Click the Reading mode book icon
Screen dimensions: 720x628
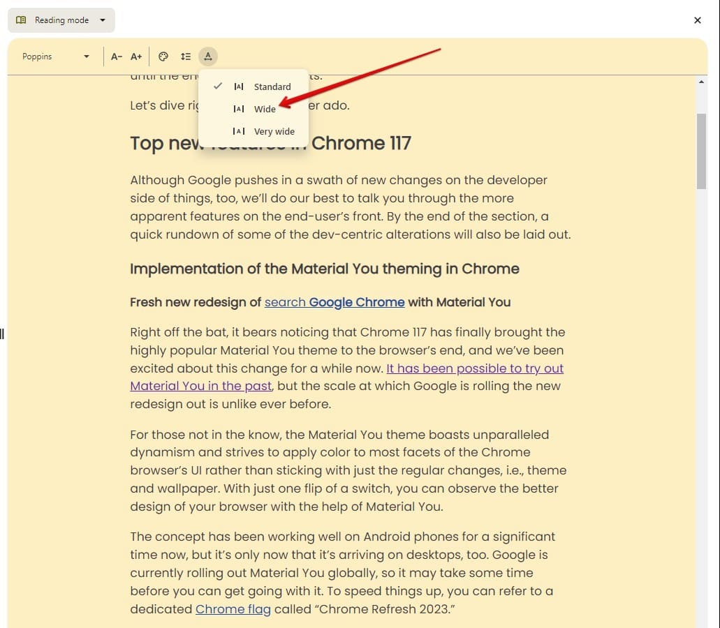[x=21, y=20]
